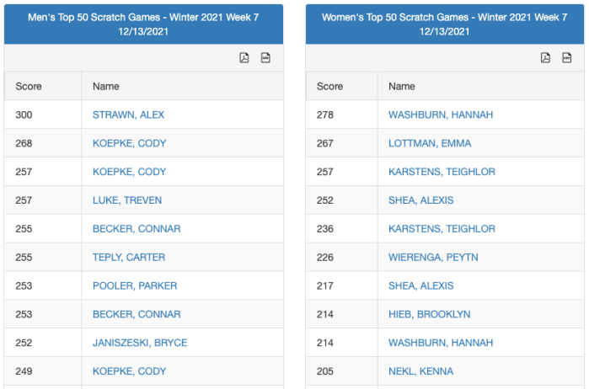Open HIEB, BROOKLYN profile link
Screen dimensions: 589x389
[429, 315]
